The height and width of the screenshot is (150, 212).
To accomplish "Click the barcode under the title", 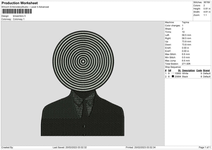I will (x=17, y=11).
